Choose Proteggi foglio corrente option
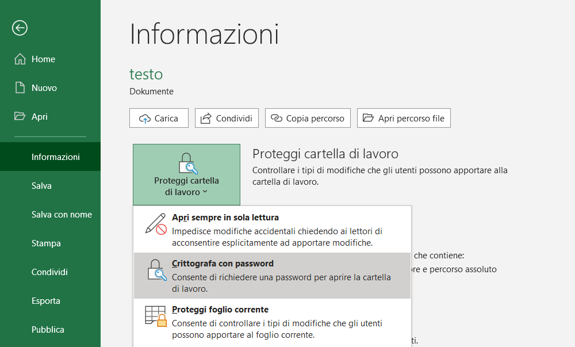 272,322
